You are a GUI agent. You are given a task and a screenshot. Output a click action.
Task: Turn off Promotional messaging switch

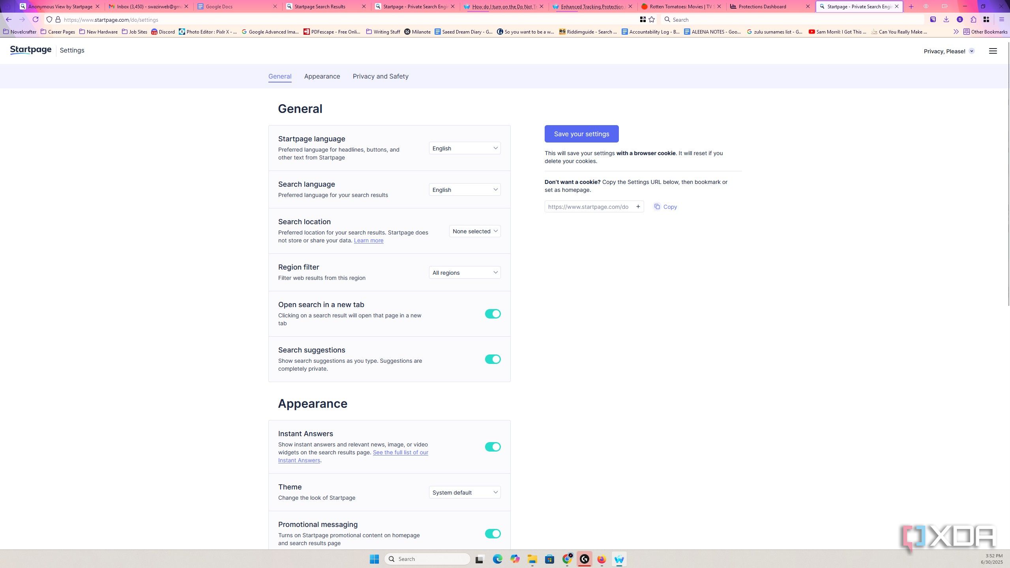coord(493,534)
